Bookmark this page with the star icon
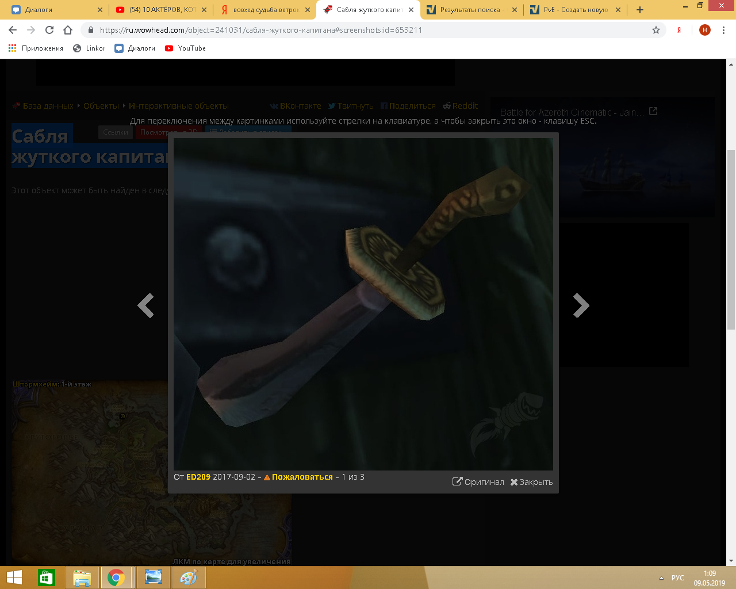Viewport: 736px width, 589px height. tap(656, 30)
